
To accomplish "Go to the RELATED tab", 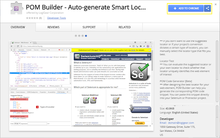I will [x=125, y=27].
